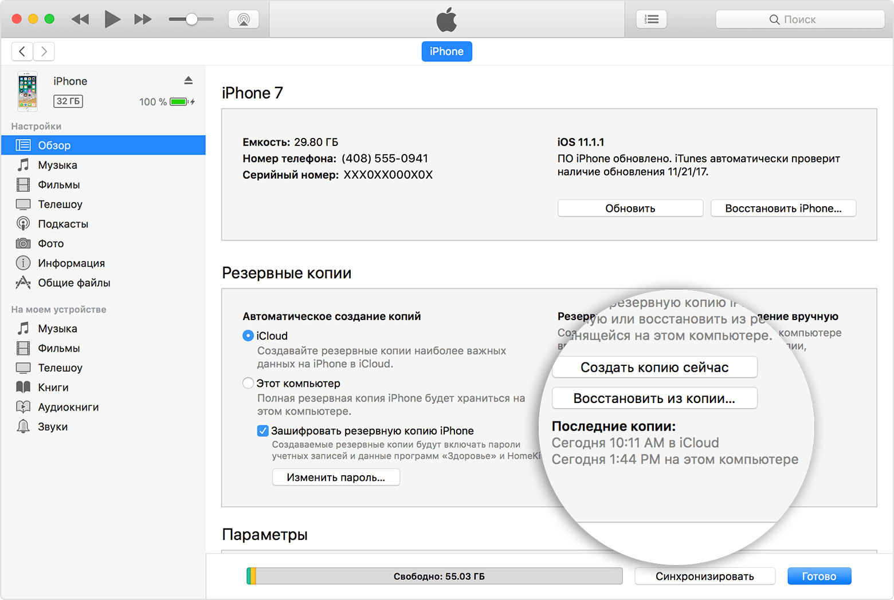Toggle Зашифровать резервную копию iPhone checkbox
The image size is (894, 600).
click(x=263, y=431)
